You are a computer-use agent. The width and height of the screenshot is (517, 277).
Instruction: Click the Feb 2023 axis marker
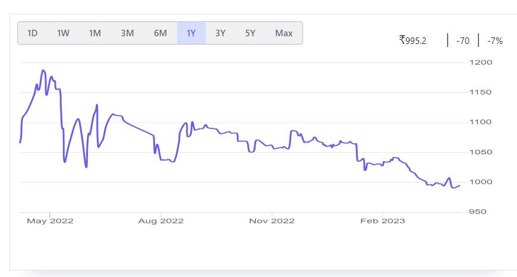pyautogui.click(x=383, y=221)
